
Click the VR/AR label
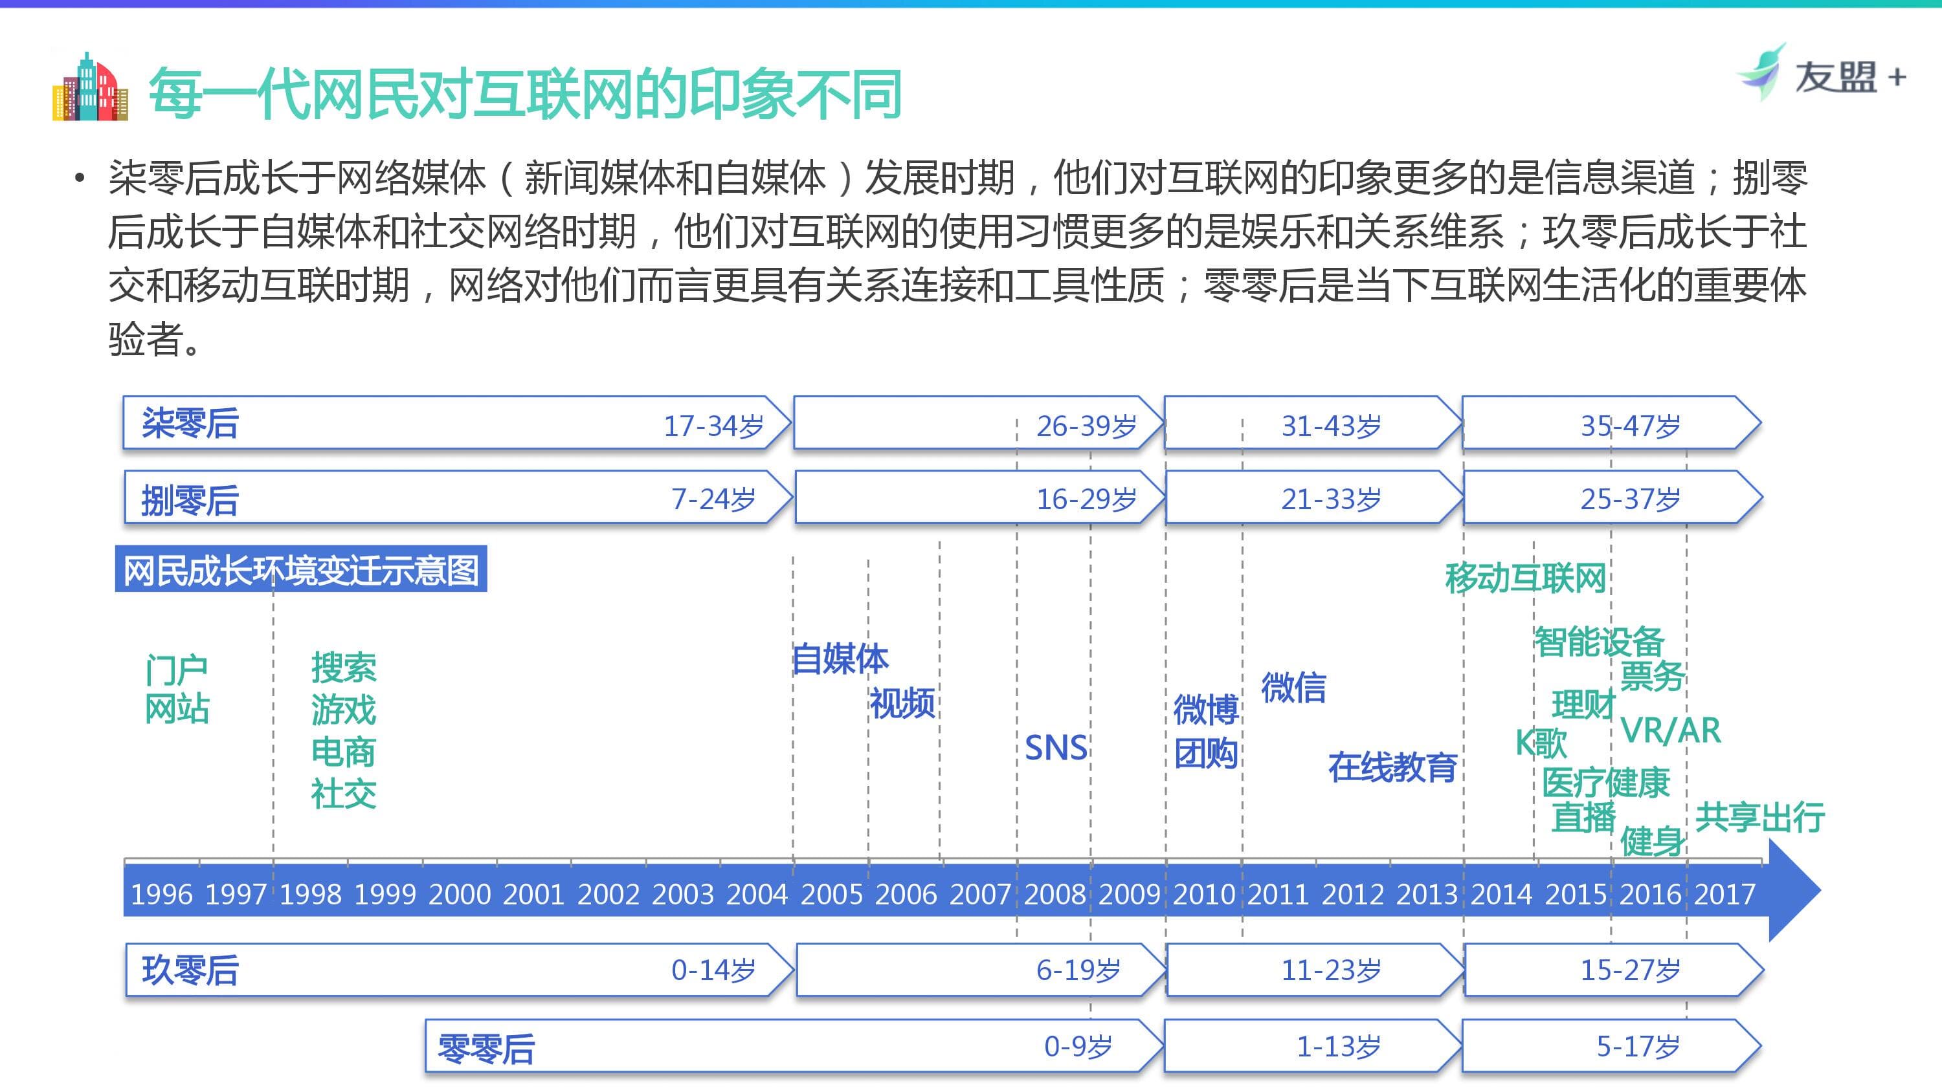pos(1670,730)
